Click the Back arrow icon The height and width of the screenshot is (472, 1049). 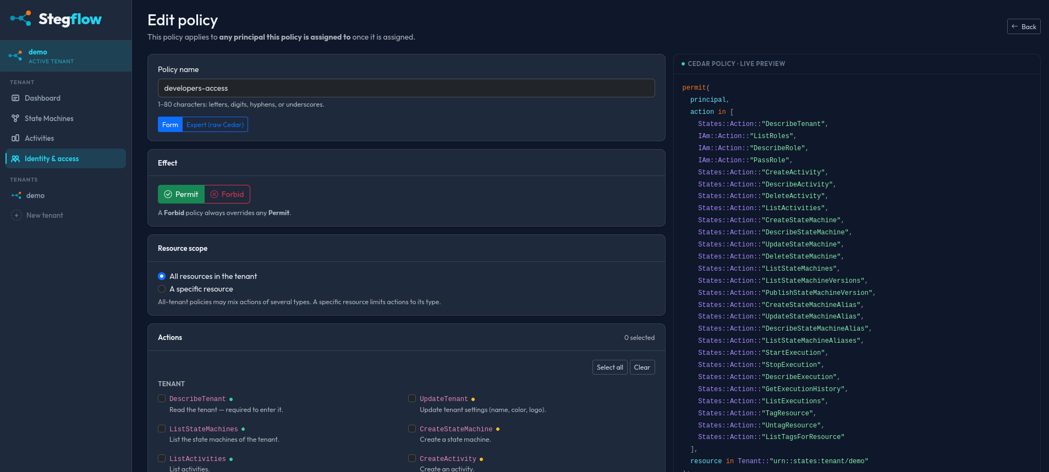click(x=1015, y=26)
